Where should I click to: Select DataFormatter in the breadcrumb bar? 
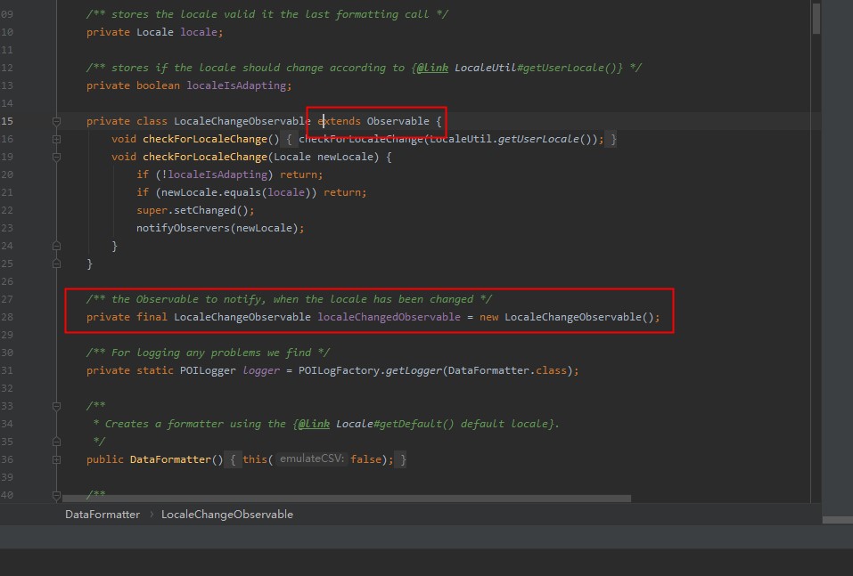pos(103,515)
